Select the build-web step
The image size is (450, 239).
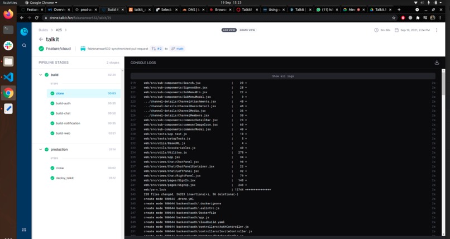(84, 133)
